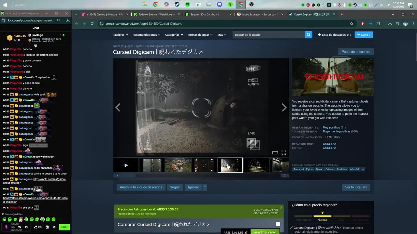Collapse the Kick chat leaderboard handle
The image size is (417, 234).
(36, 46)
